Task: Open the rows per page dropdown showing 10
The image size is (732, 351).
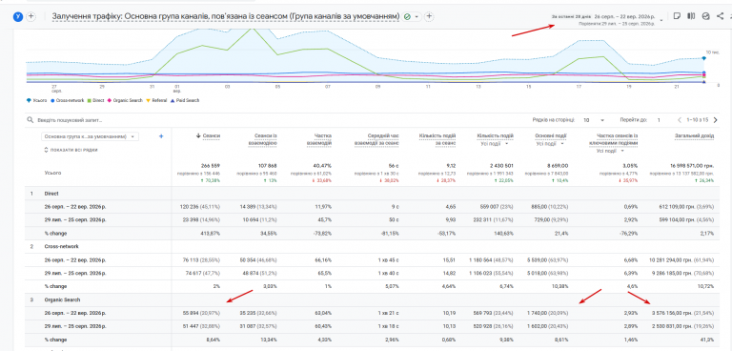Action: [x=594, y=120]
